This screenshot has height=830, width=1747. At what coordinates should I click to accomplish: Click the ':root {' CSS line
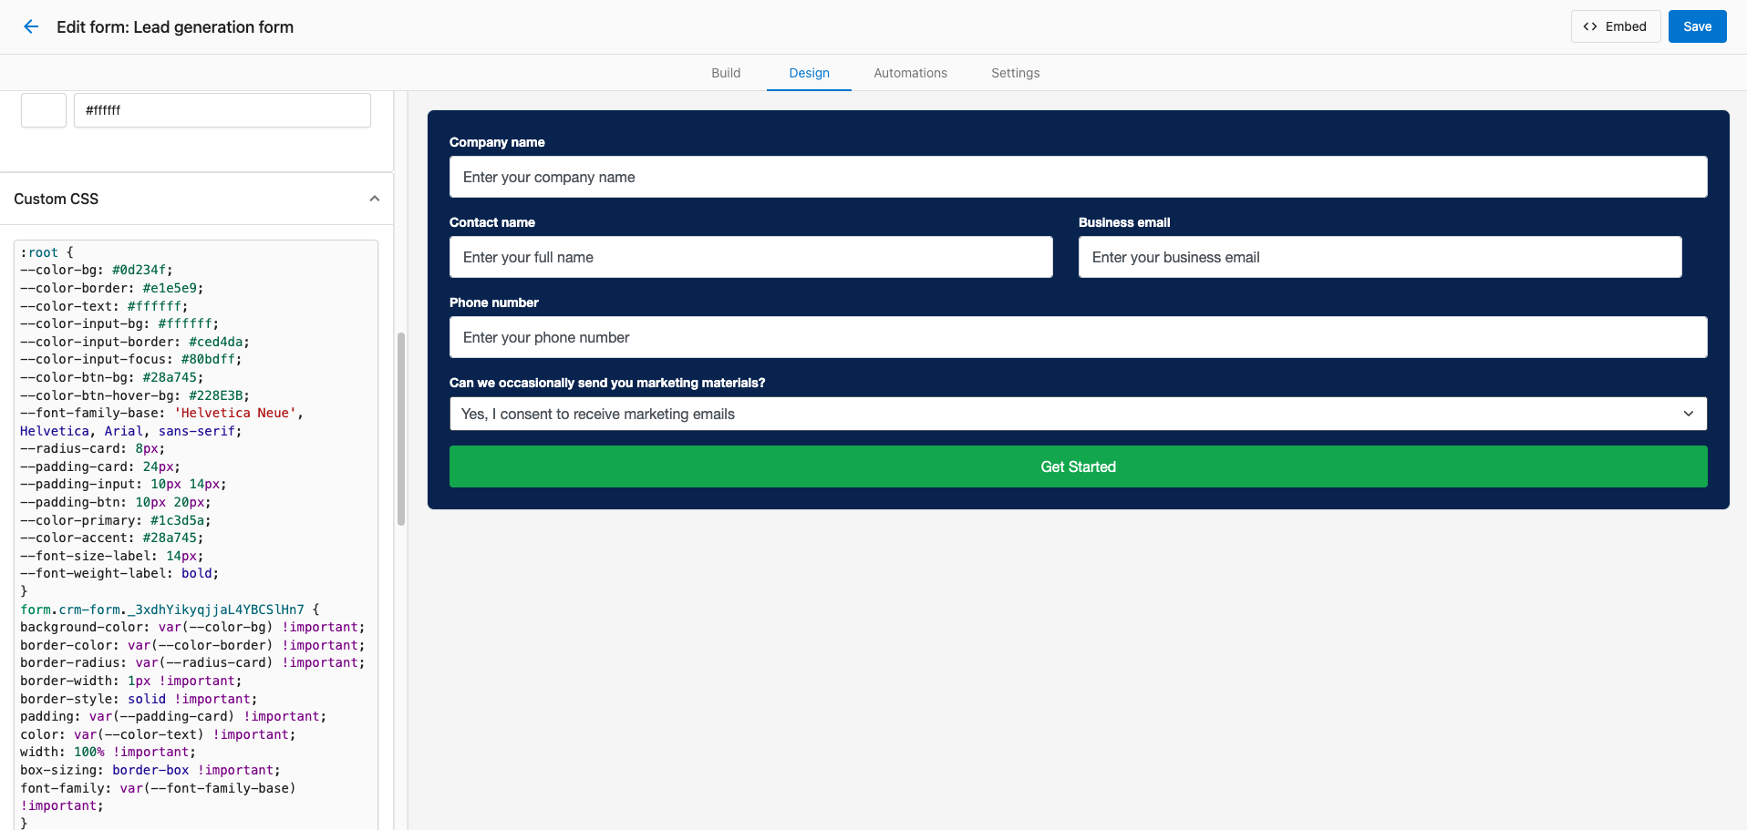coord(47,252)
